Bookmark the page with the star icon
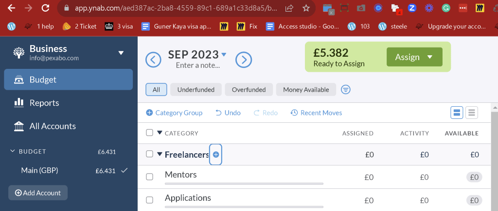The image size is (498, 211). coord(306,8)
